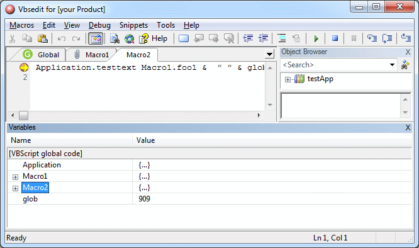This screenshot has height=248, width=419.
Task: Click the Comment selection lines icon
Action: pos(282,38)
